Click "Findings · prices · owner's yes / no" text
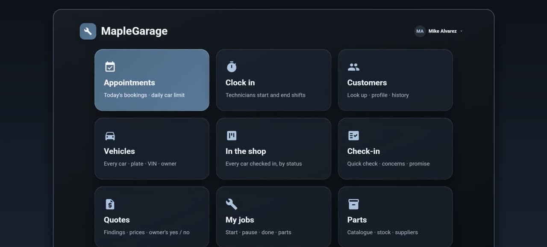 pyautogui.click(x=147, y=232)
